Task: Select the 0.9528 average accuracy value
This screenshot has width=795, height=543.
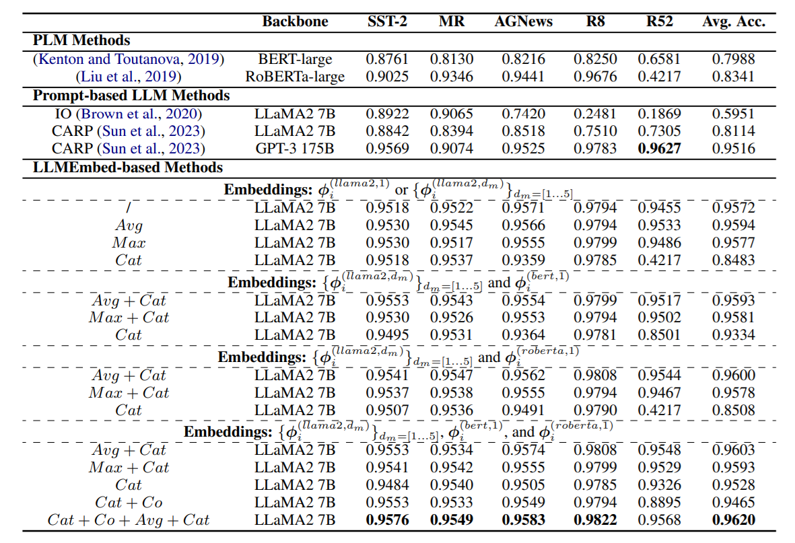Action: (x=734, y=485)
